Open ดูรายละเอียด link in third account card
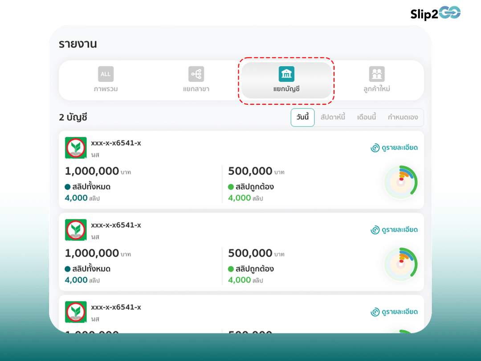The image size is (481, 361). click(394, 312)
